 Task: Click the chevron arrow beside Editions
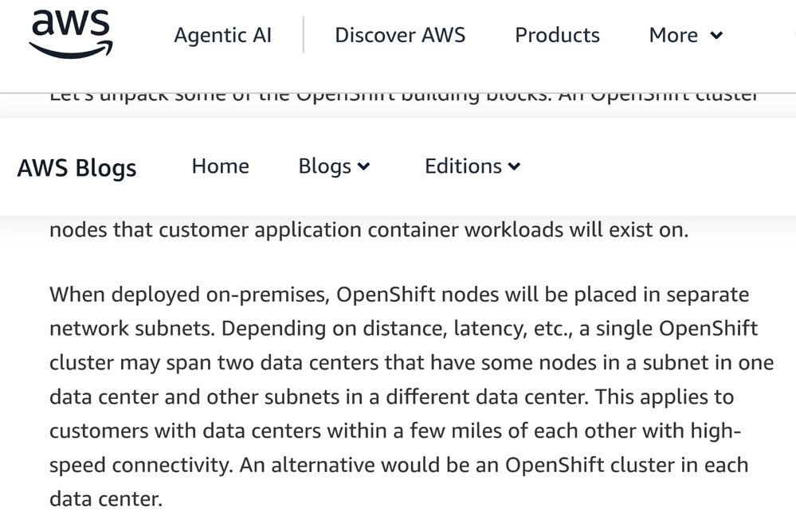tap(514, 166)
